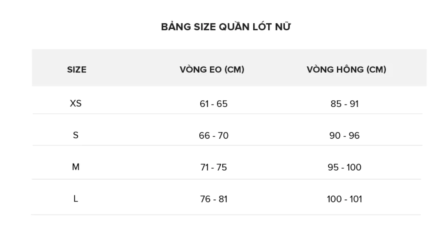
Task: Click the waist value 76 - 81
Action: [213, 199]
